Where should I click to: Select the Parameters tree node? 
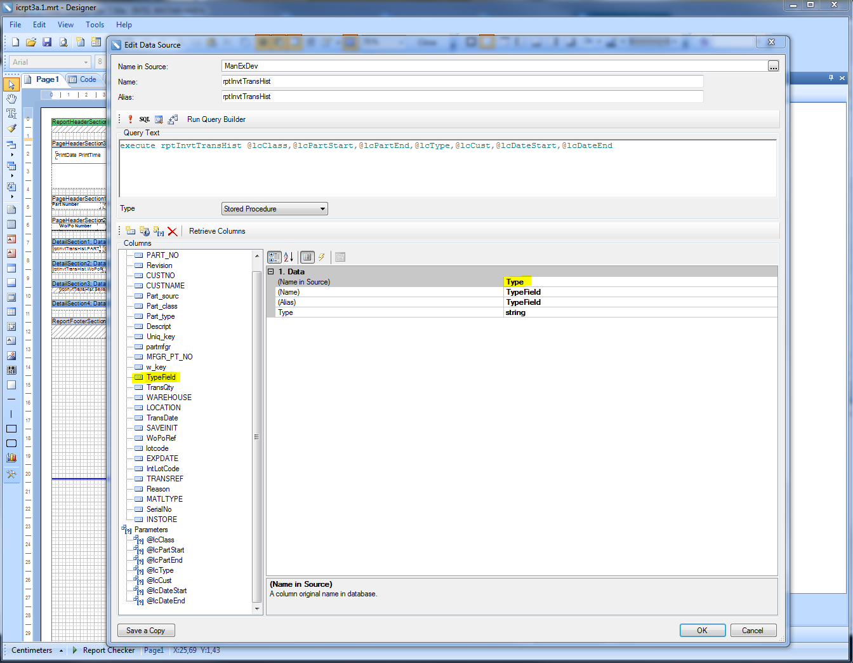point(151,530)
